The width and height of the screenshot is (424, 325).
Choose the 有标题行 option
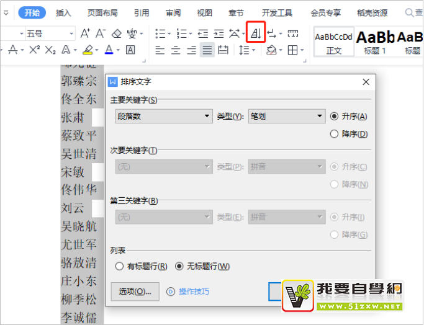tap(120, 266)
